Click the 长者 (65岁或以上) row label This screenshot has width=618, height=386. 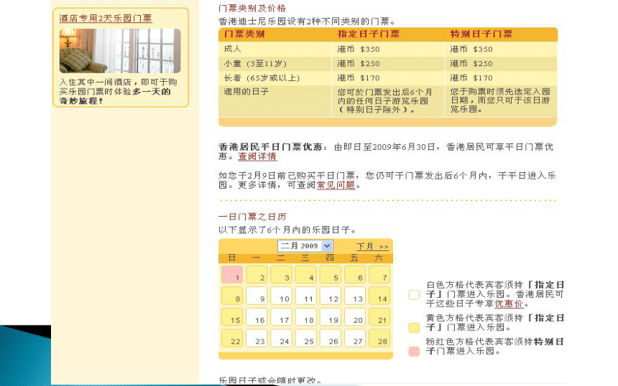[262, 78]
